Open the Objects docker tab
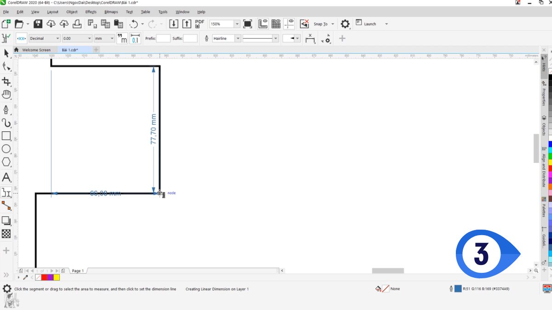 pos(544,125)
